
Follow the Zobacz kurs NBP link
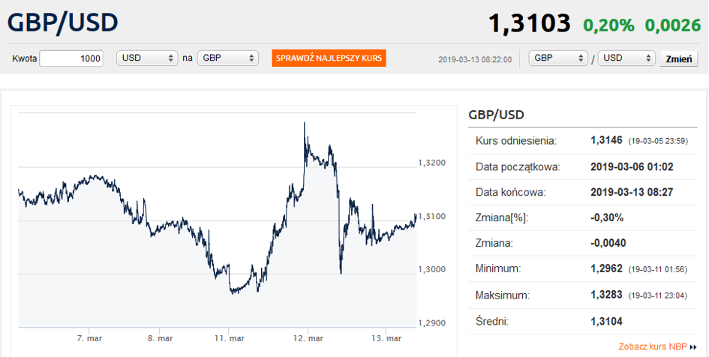653,347
